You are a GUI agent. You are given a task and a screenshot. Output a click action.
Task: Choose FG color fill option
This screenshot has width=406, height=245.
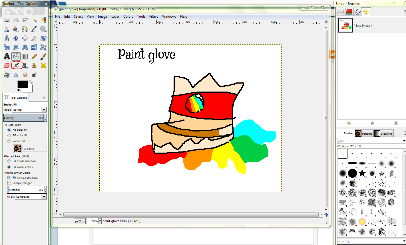point(9,130)
